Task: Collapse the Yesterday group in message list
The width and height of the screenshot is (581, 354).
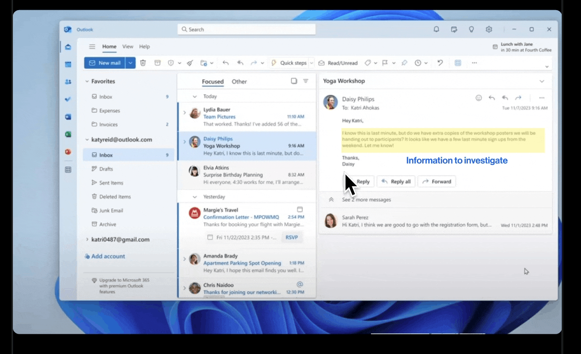Action: [x=195, y=197]
